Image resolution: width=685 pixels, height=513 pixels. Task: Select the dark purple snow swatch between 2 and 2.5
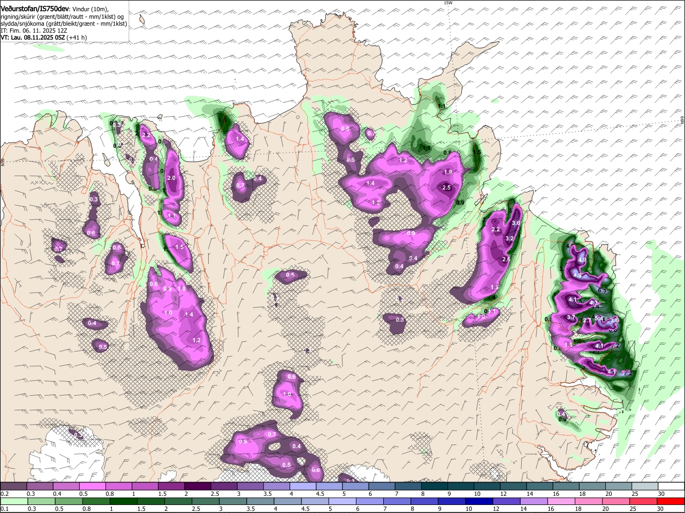click(199, 486)
